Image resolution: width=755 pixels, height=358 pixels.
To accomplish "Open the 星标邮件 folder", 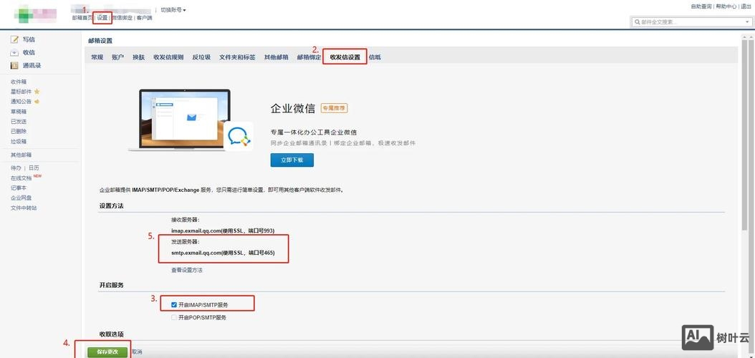I will click(21, 92).
